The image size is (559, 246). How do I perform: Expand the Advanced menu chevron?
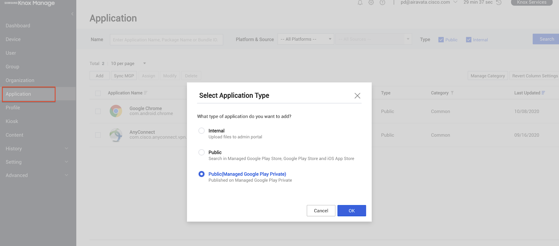point(66,175)
